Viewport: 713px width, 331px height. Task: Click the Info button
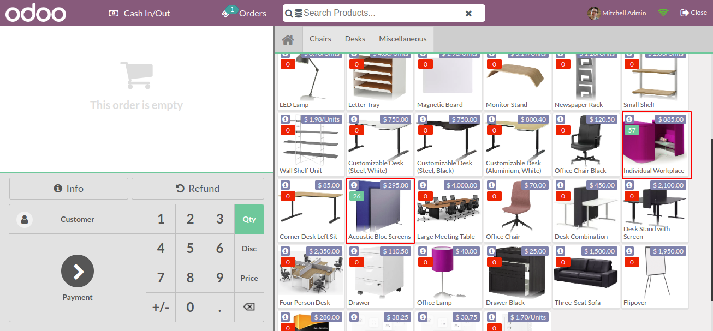click(69, 189)
